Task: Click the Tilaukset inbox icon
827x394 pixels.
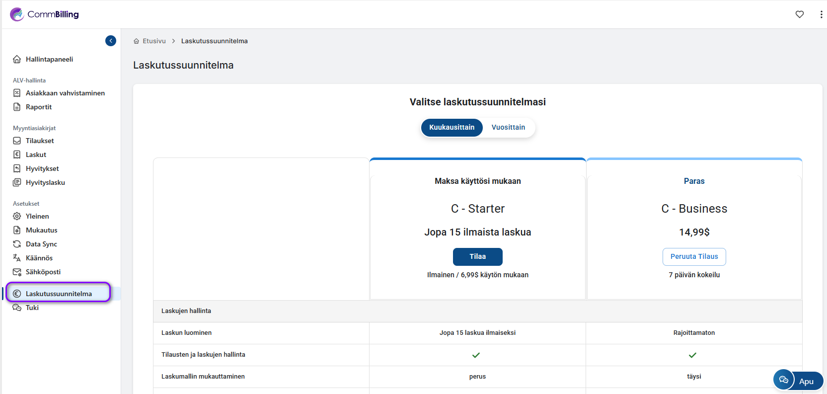Action: (x=17, y=141)
